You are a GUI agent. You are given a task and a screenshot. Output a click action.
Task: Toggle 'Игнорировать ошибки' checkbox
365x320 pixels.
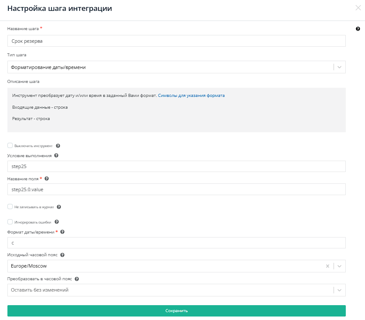[10, 222]
